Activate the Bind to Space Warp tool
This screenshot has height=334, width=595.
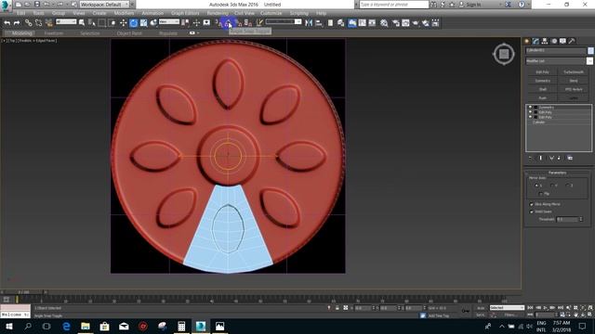[48, 23]
